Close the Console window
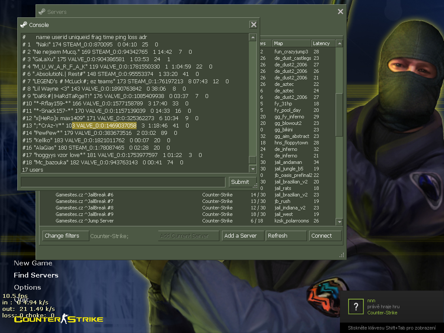444x333 pixels. [x=253, y=25]
